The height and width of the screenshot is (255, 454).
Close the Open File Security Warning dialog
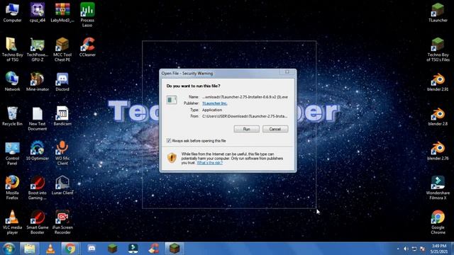coord(287,72)
